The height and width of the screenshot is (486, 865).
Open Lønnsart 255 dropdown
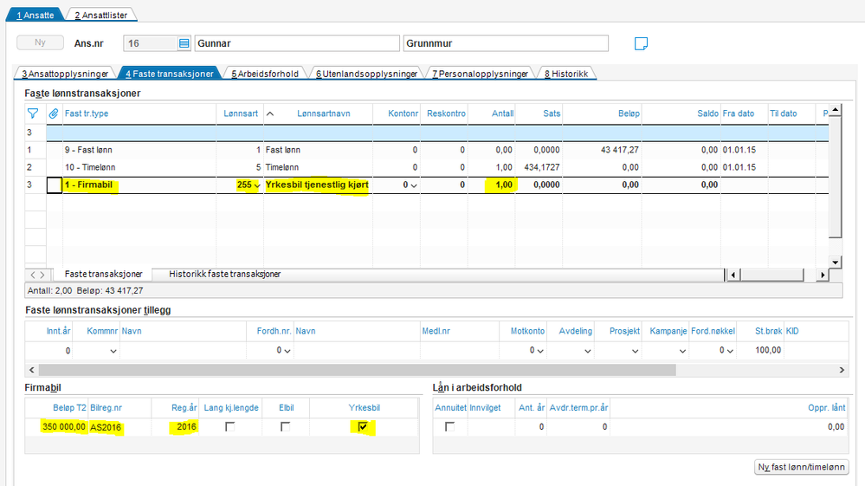[x=257, y=185]
